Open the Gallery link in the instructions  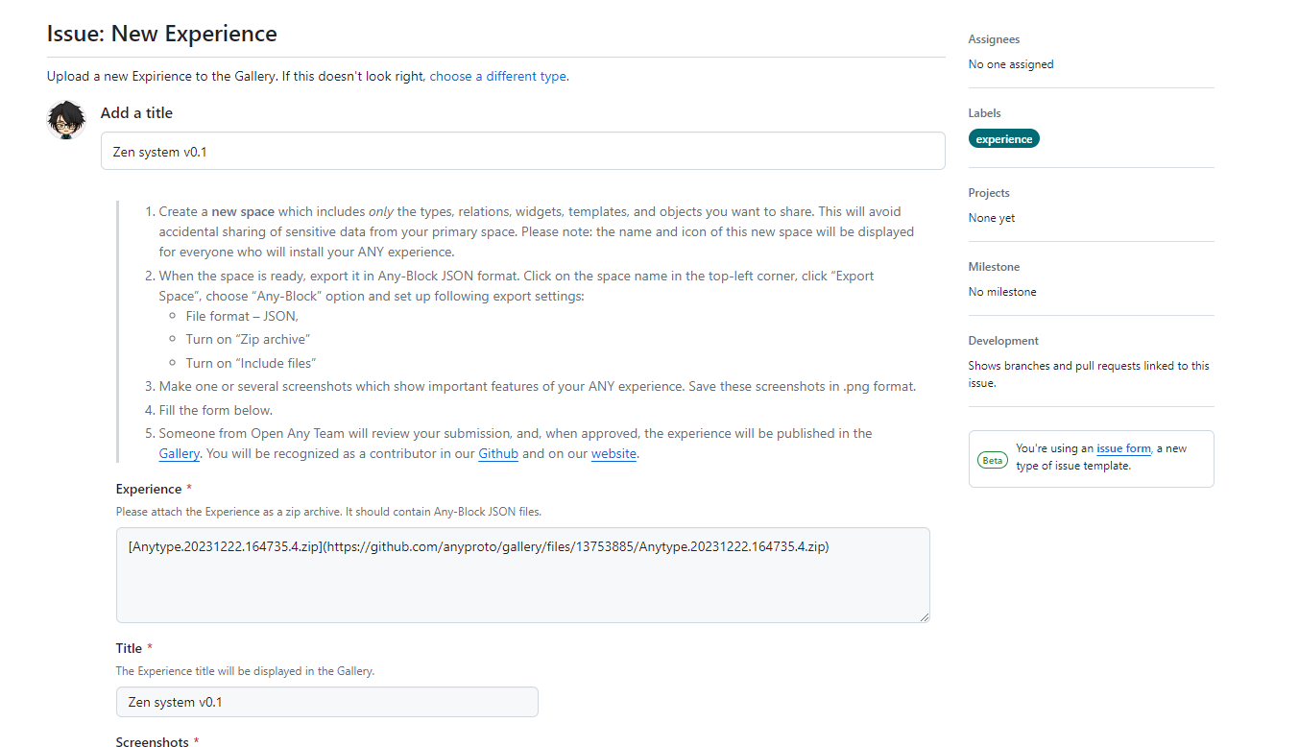tap(180, 454)
